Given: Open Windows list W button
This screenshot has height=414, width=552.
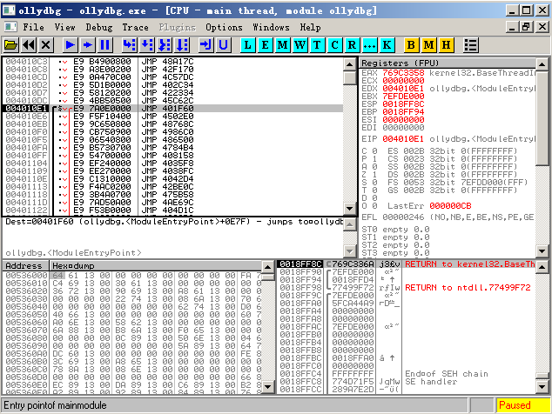Looking at the screenshot, I should [300, 45].
